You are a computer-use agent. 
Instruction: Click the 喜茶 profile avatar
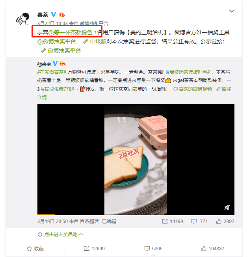pos(22,19)
